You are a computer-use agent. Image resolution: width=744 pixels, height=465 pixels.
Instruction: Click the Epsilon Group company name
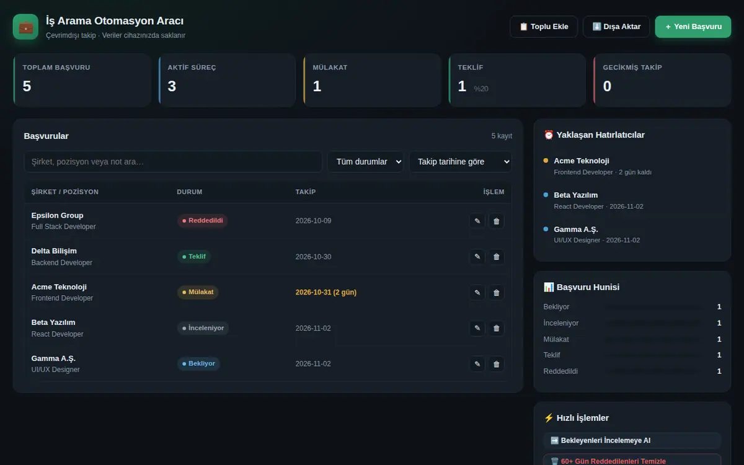click(57, 215)
